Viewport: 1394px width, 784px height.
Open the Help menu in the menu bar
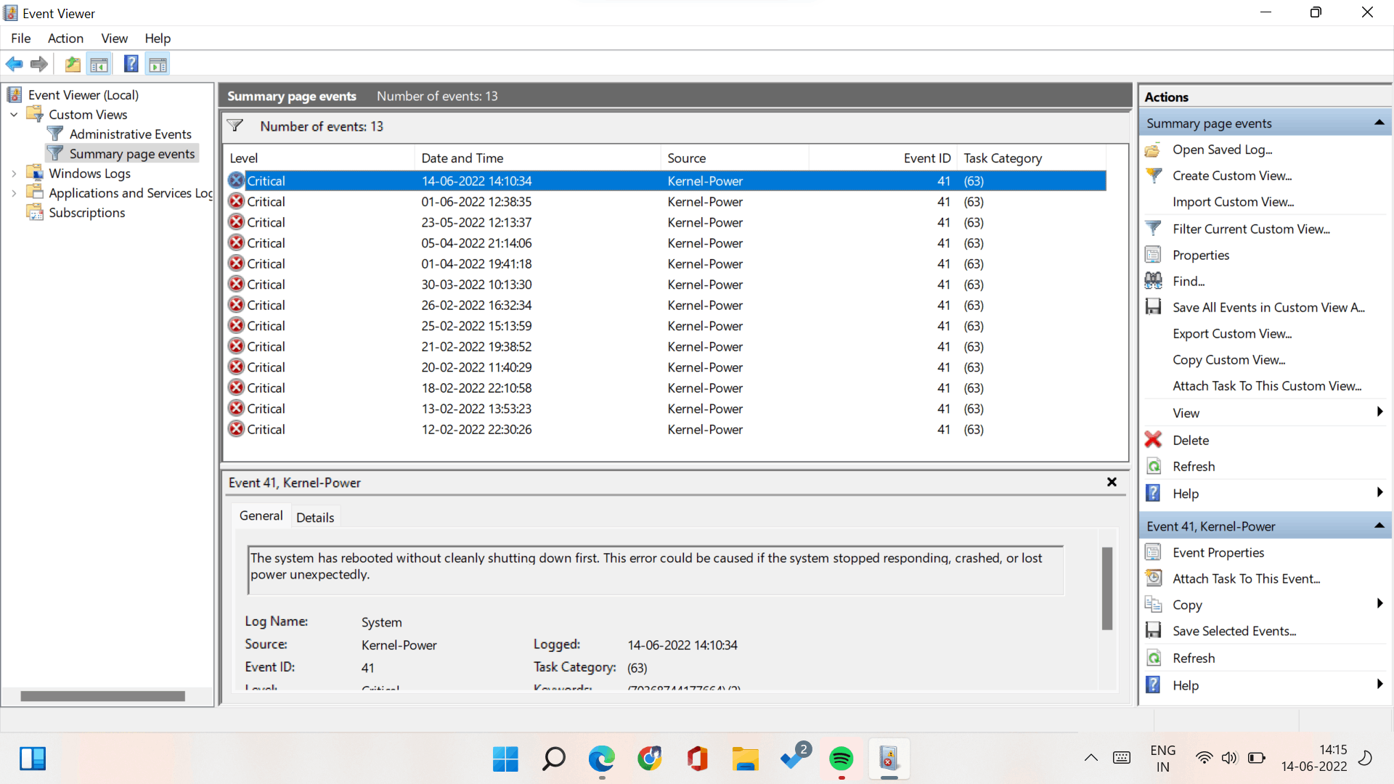(158, 38)
